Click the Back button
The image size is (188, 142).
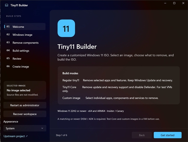click(x=142, y=135)
